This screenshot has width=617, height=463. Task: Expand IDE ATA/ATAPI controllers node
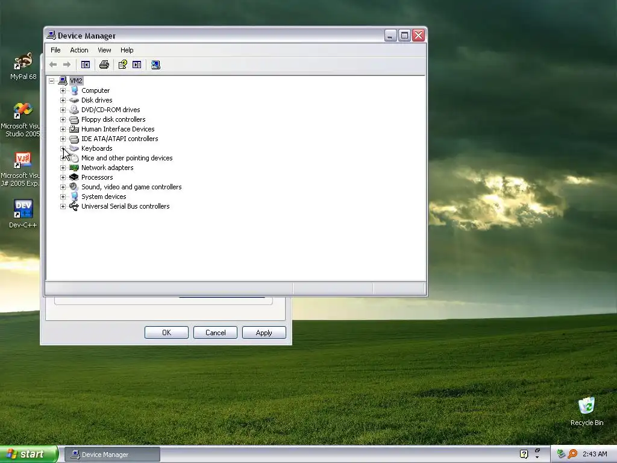63,139
